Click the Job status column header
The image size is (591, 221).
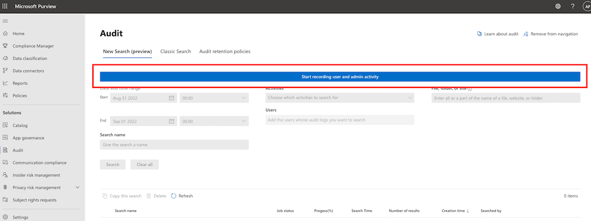click(x=285, y=211)
